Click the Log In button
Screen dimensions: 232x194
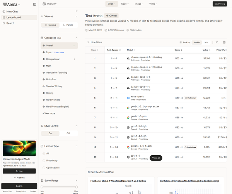19,186
